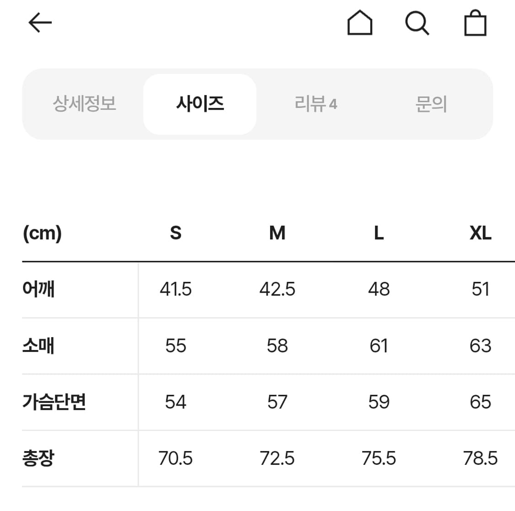The width and height of the screenshot is (515, 511).
Task: Open the 리뷰4 tab
Action: point(316,104)
